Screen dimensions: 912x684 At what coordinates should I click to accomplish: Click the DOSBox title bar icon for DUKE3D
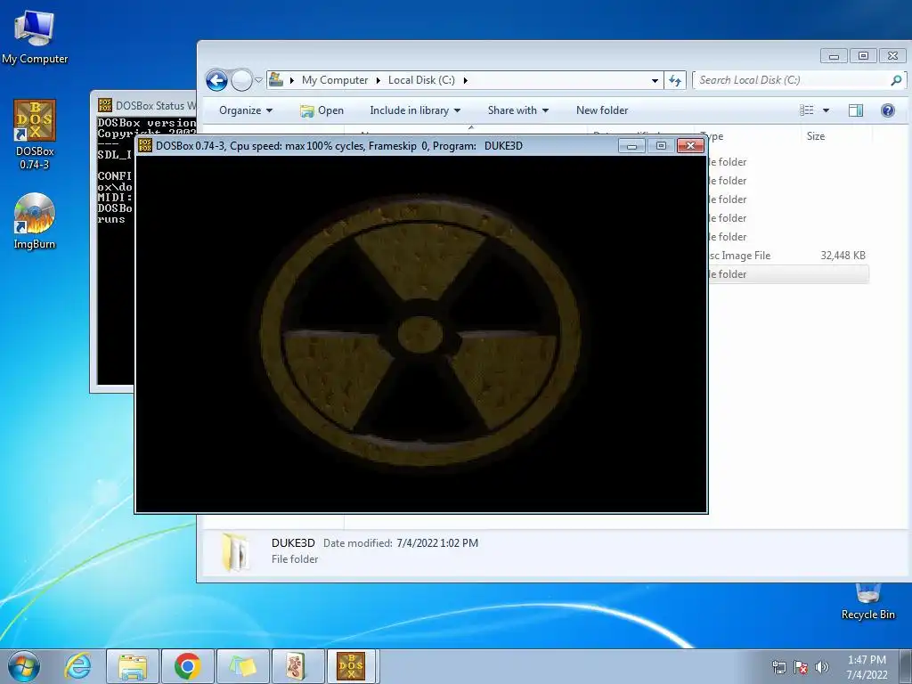click(x=145, y=146)
